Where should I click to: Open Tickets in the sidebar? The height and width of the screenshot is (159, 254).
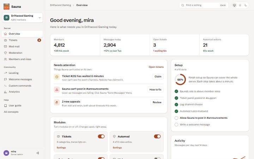[x=22, y=40]
